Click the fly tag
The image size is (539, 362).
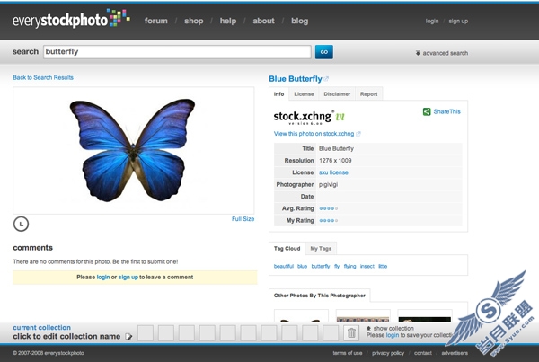(x=337, y=266)
